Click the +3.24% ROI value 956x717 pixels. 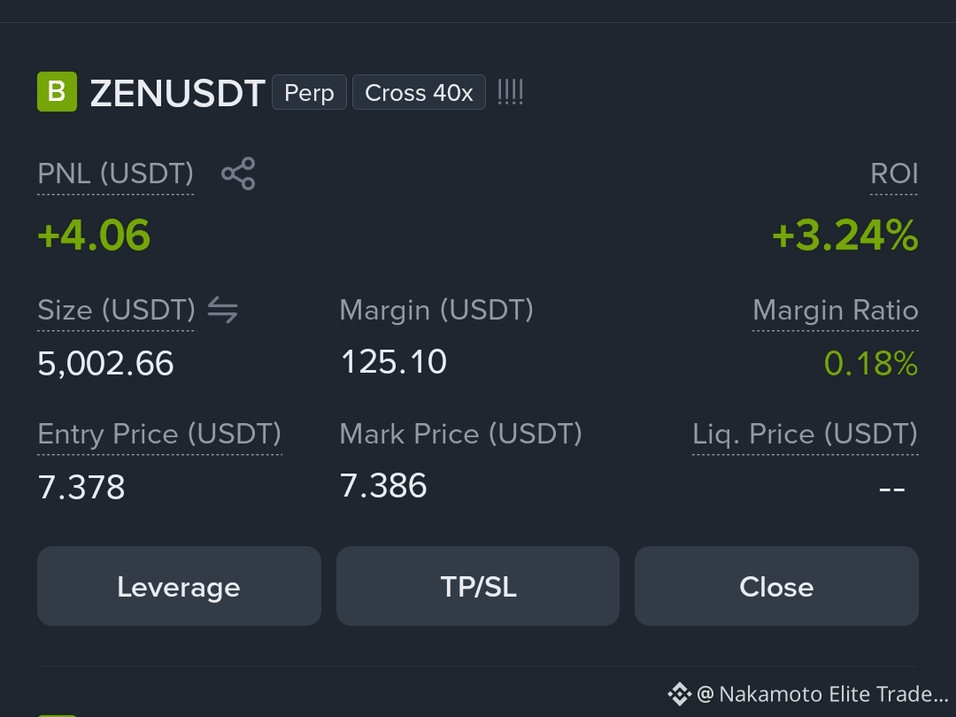coord(845,235)
